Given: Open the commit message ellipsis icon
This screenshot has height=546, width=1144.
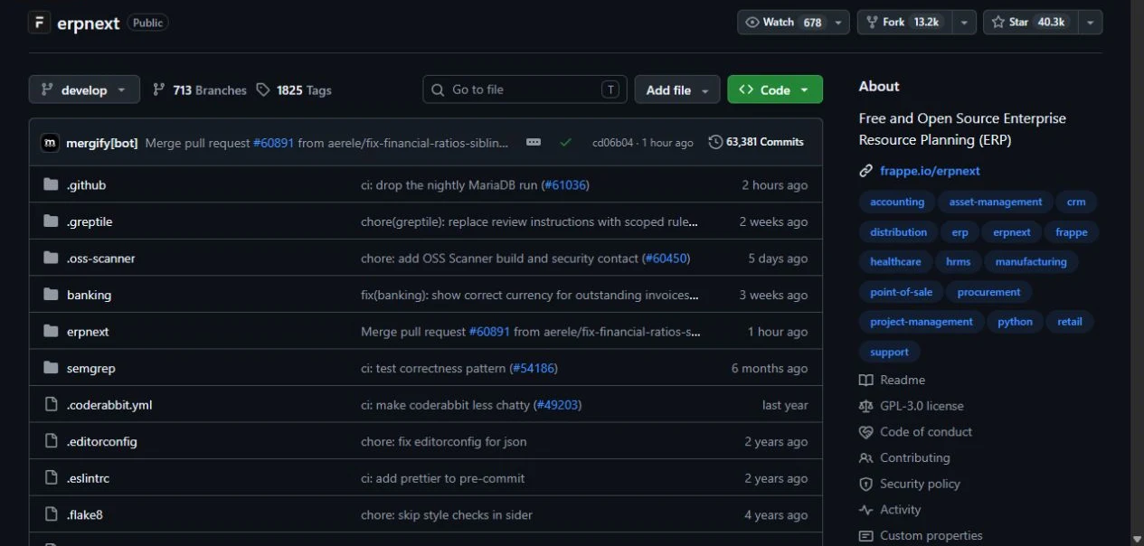Looking at the screenshot, I should pyautogui.click(x=534, y=142).
